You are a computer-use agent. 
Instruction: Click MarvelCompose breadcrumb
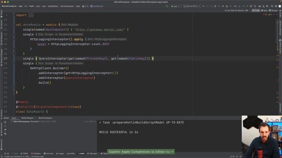pyautogui.click(x=9, y=6)
